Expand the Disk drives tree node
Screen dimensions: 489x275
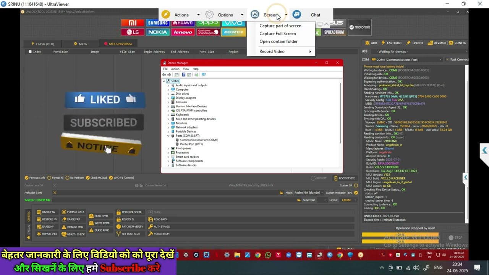[x=168, y=94]
